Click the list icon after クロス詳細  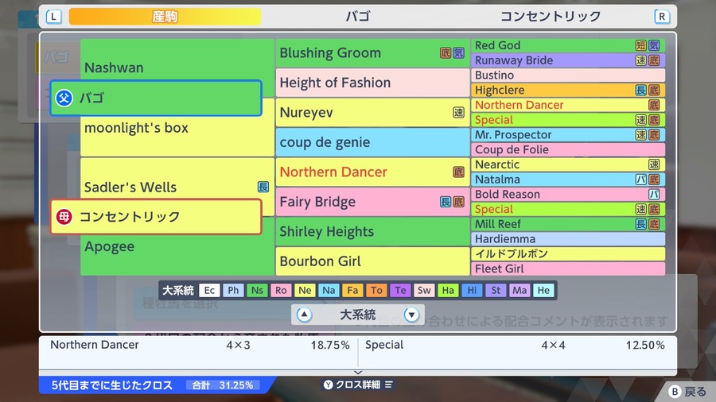(x=388, y=385)
